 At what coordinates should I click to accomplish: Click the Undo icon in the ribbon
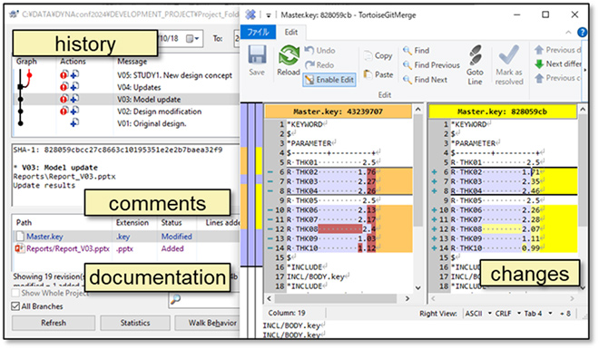pyautogui.click(x=309, y=51)
